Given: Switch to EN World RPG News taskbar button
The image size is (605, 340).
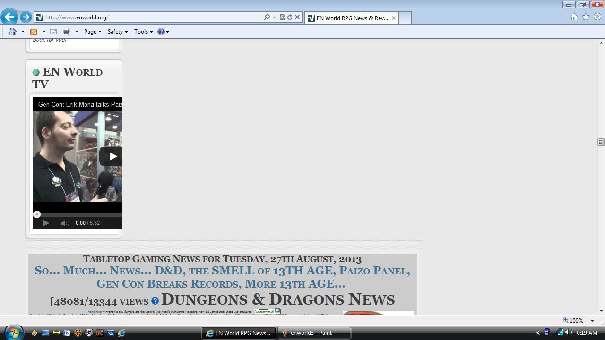Looking at the screenshot, I should point(239,333).
